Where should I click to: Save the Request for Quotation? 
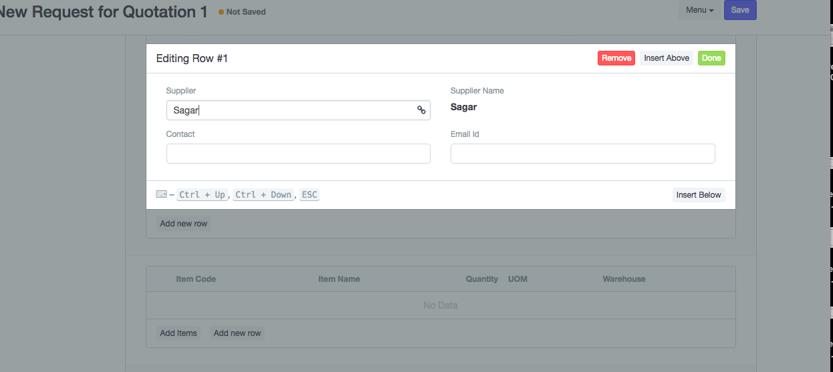(739, 10)
